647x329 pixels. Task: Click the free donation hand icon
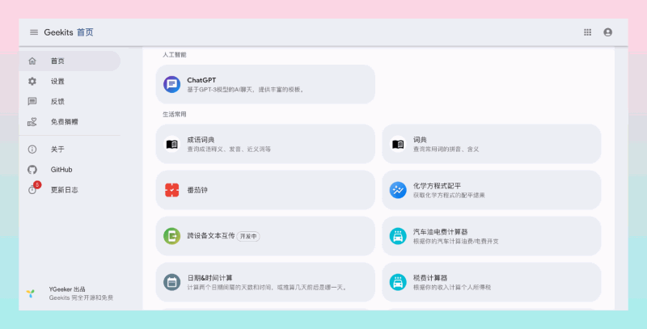pyautogui.click(x=32, y=121)
